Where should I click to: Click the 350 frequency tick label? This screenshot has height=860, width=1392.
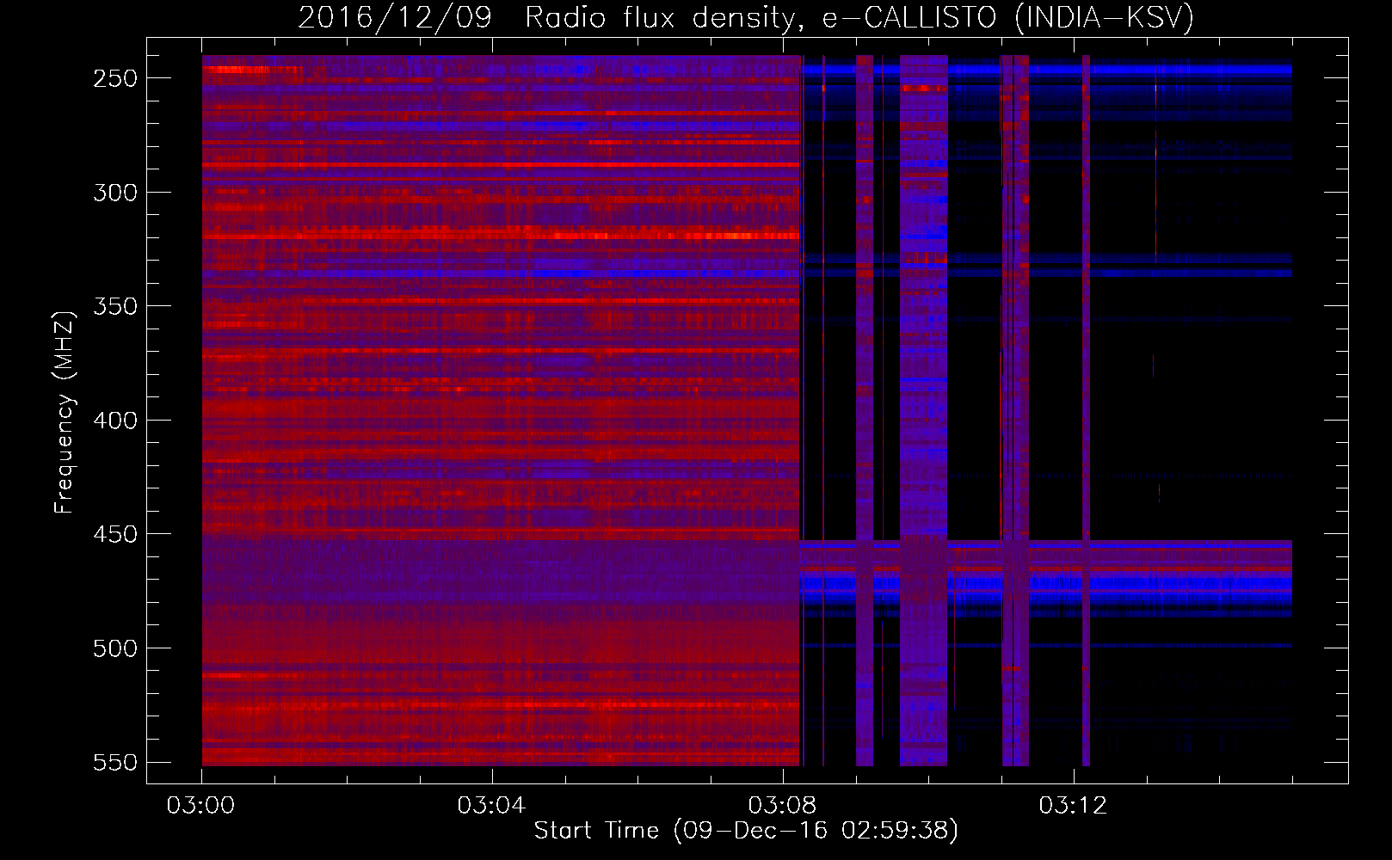click(115, 307)
